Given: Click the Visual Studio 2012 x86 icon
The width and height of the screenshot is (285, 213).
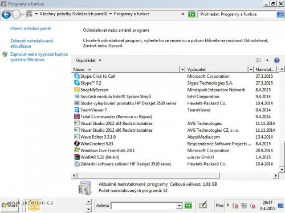Looking at the screenshot, I should pyautogui.click(x=76, y=130).
